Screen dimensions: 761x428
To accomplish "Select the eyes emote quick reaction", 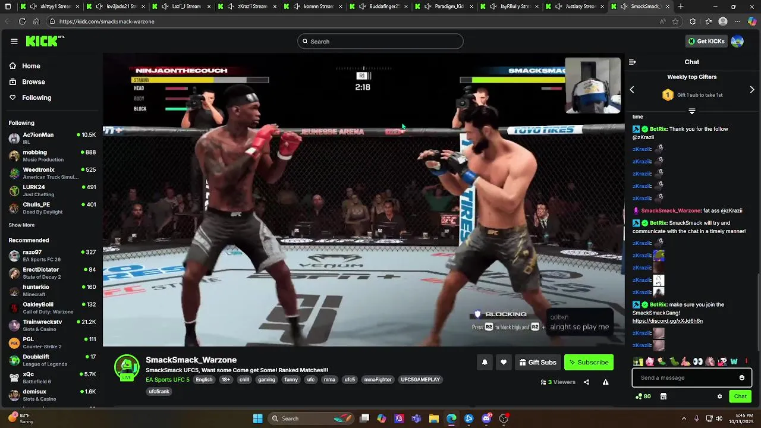I will click(698, 361).
